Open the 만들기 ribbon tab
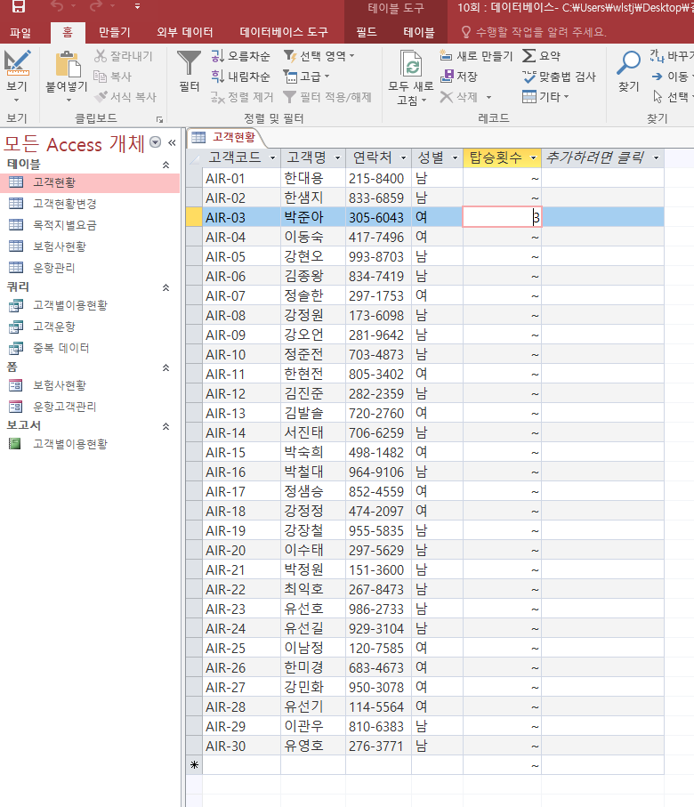Viewport: 694px width, 807px height. 115,33
